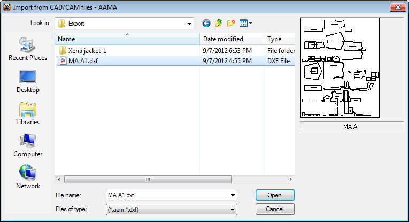Viewport: 409px width, 222px height.
Task: Open Network in the sidebar
Action: tap(28, 178)
